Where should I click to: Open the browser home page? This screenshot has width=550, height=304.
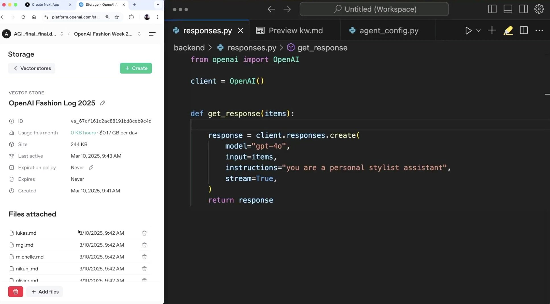[x=34, y=17]
